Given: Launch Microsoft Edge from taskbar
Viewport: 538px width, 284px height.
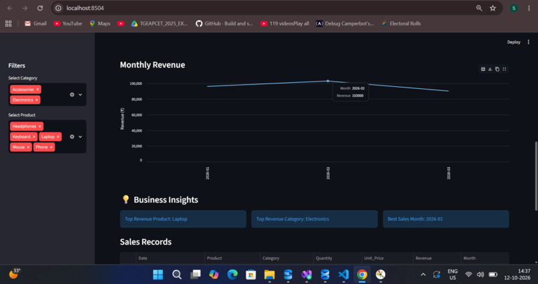Looking at the screenshot, I should pos(232,275).
